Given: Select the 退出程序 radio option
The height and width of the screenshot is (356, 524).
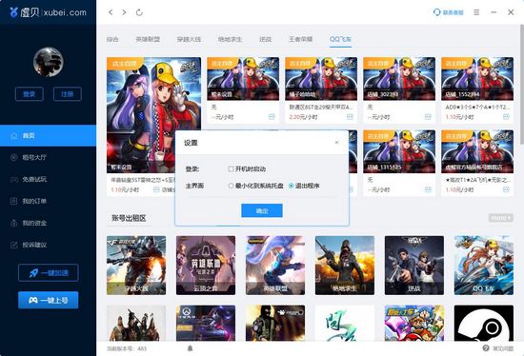Looking at the screenshot, I should coord(292,186).
